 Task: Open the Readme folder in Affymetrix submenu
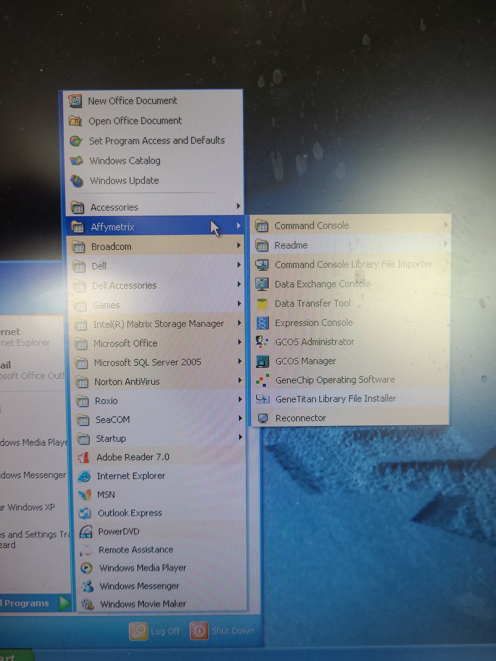pos(350,245)
